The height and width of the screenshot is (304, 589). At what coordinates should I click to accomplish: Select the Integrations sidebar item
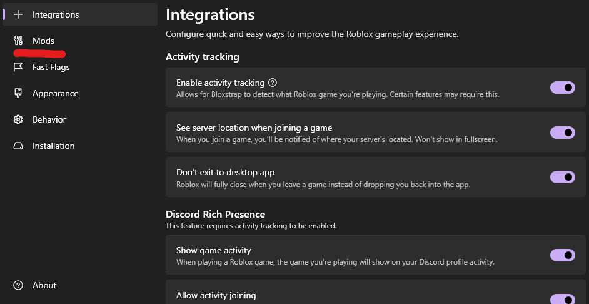[56, 14]
